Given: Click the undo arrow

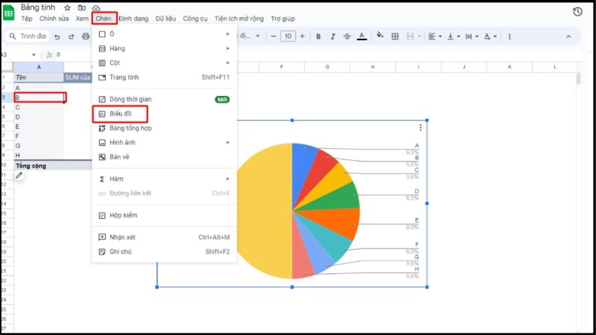Looking at the screenshot, I should pyautogui.click(x=57, y=36).
